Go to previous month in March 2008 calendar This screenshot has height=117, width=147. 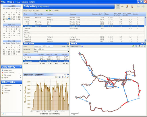tap(4, 6)
